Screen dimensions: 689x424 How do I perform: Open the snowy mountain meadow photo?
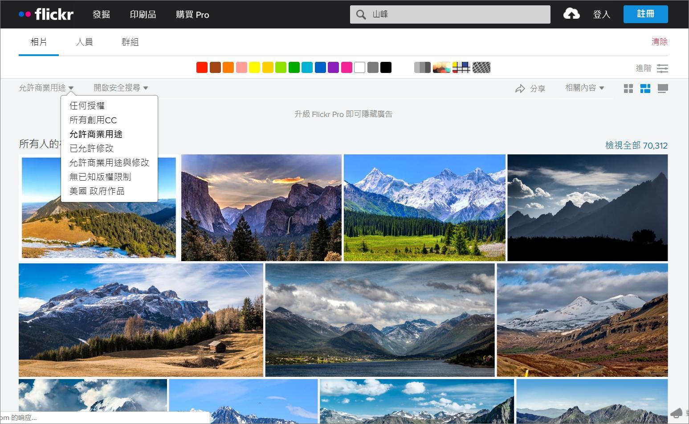[x=424, y=207]
